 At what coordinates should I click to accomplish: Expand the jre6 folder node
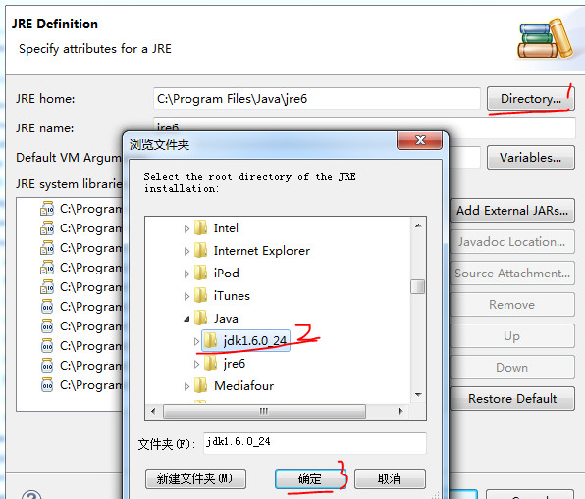tap(196, 364)
